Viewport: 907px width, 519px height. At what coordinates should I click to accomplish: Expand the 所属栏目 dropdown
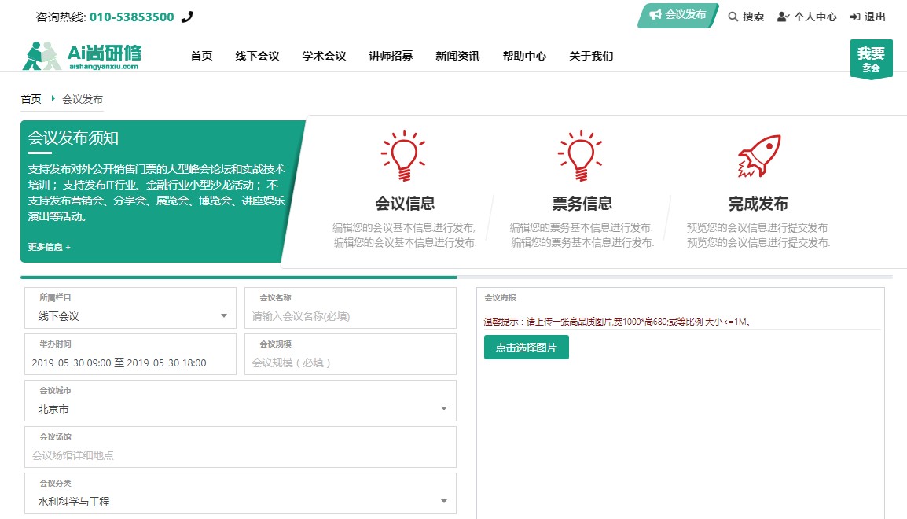pos(130,316)
